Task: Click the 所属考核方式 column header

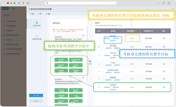Action: point(148,31)
